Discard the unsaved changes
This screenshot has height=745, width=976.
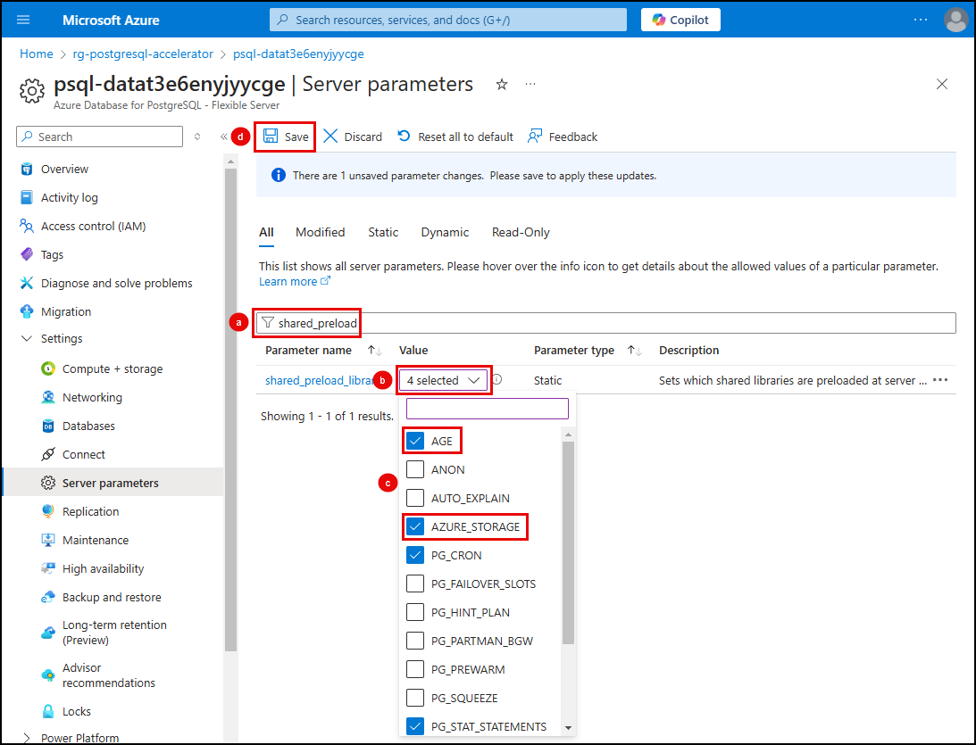[353, 137]
